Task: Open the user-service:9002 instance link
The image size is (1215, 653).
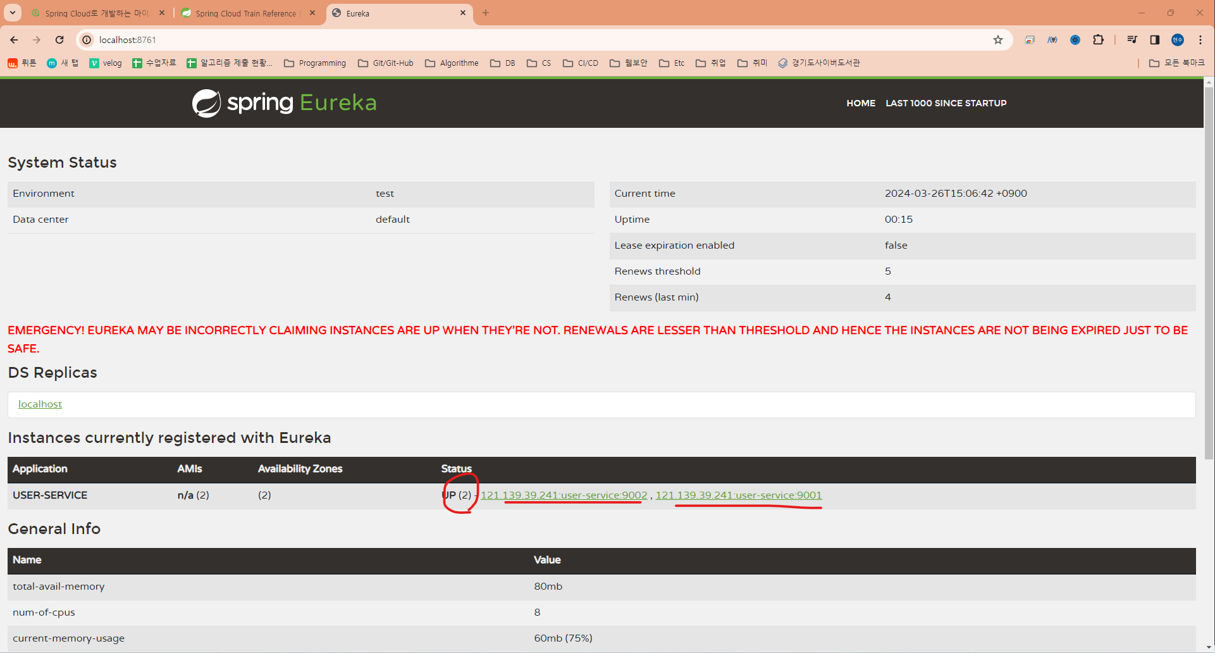Action: tap(564, 495)
